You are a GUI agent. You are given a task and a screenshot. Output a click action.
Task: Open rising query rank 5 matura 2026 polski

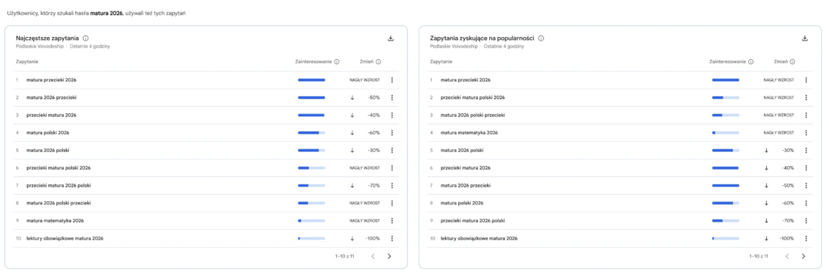pos(462,150)
